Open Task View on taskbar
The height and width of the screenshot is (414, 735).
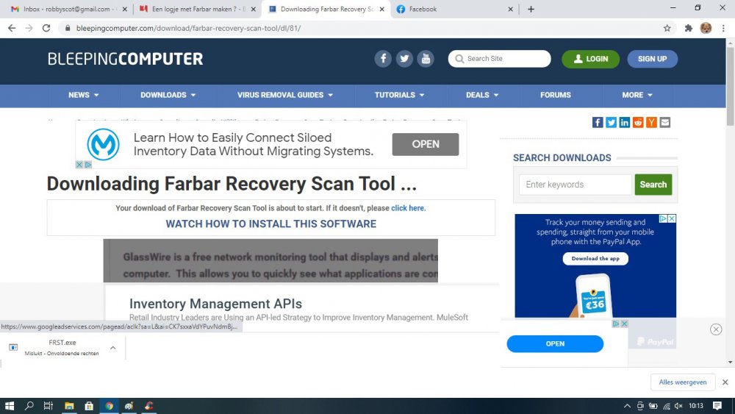coord(49,406)
